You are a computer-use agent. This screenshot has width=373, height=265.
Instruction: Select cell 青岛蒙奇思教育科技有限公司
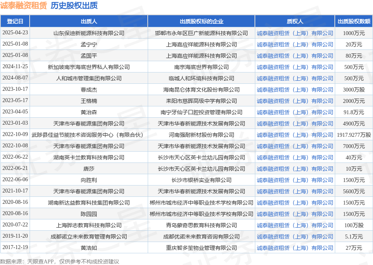pyautogui.click(x=201, y=225)
